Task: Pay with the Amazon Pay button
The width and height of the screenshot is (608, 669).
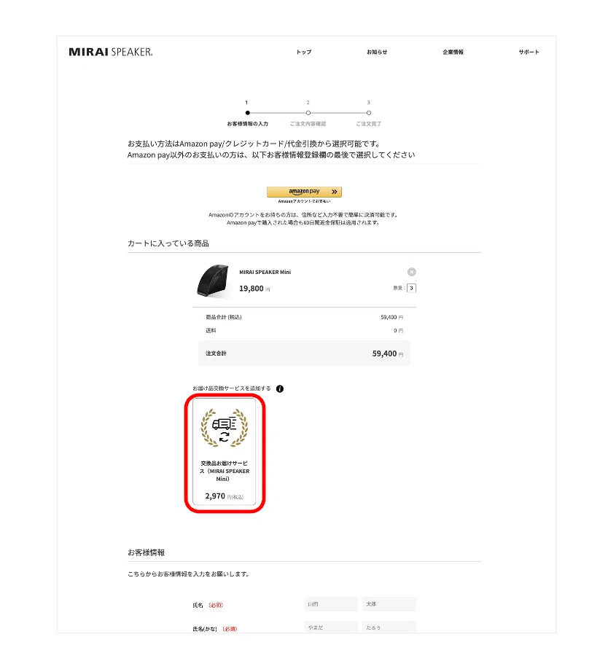Action: [x=304, y=192]
